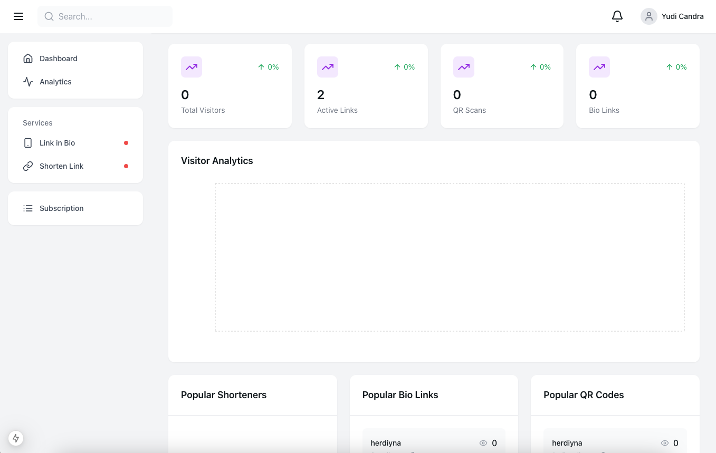Open the Dashboard page in sidebar

(x=58, y=59)
